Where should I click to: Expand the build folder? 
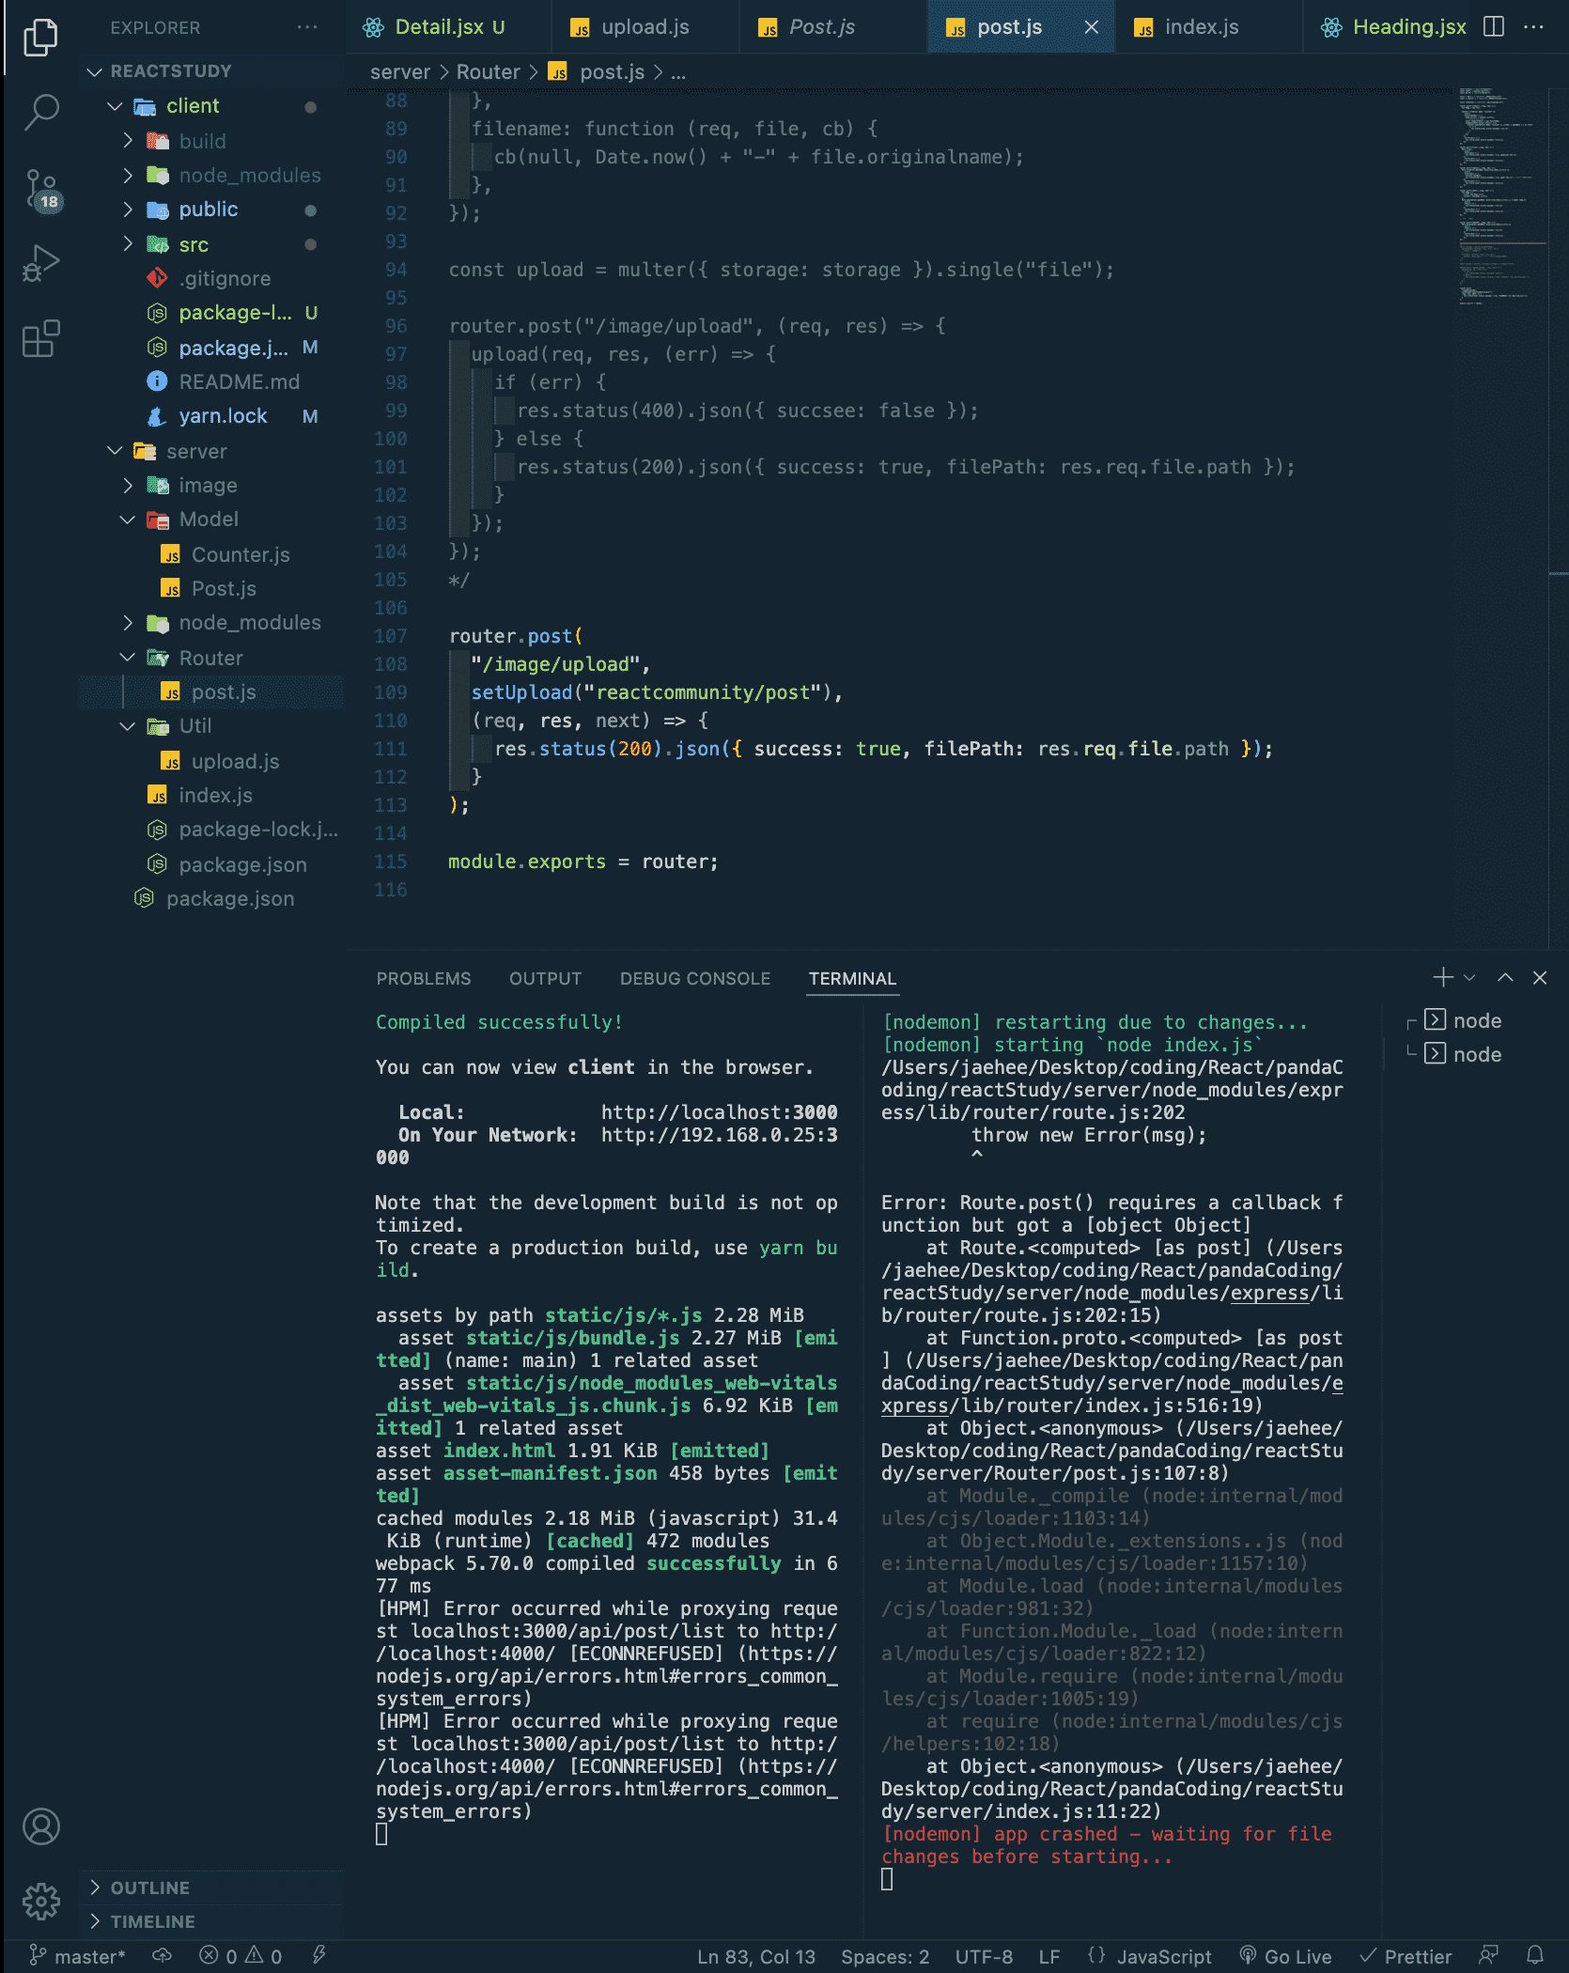click(211, 141)
